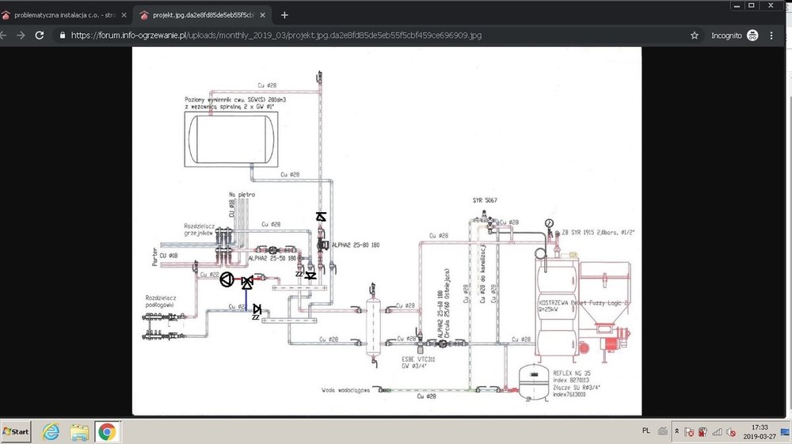
Task: Click the heating installation diagram image
Action: click(386, 230)
